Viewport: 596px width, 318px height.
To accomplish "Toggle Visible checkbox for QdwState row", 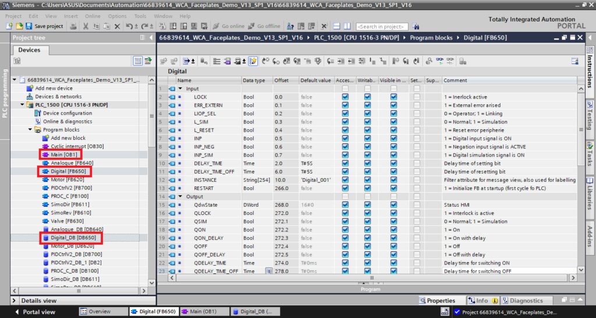I will click(393, 205).
